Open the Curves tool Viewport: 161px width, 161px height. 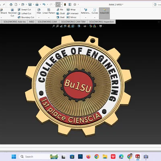[95, 11]
